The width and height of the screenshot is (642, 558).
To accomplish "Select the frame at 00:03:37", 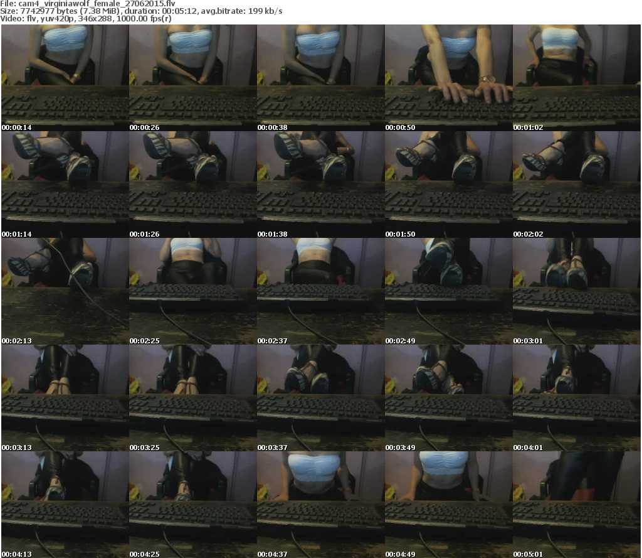I will tap(320, 398).
